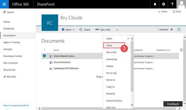Open Apps in Testing navigation link
This screenshot has height=110, width=186.
11,42
